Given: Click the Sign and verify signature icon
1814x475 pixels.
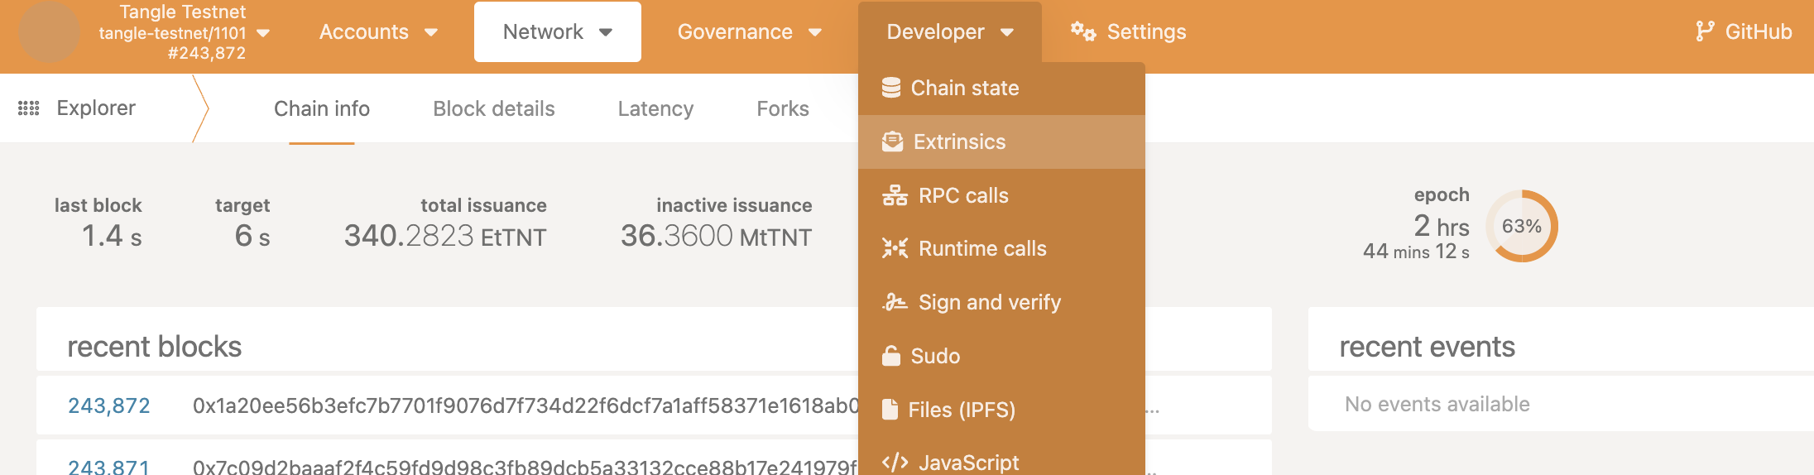Looking at the screenshot, I should point(895,302).
